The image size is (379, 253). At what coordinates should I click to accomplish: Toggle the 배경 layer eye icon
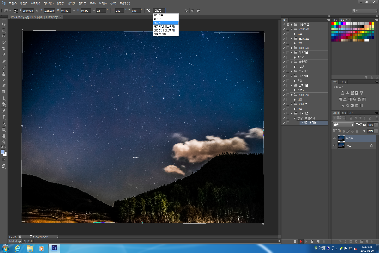pos(334,145)
